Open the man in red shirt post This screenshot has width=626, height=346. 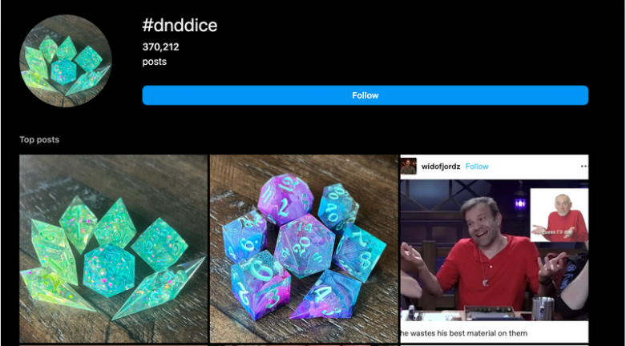(x=495, y=249)
